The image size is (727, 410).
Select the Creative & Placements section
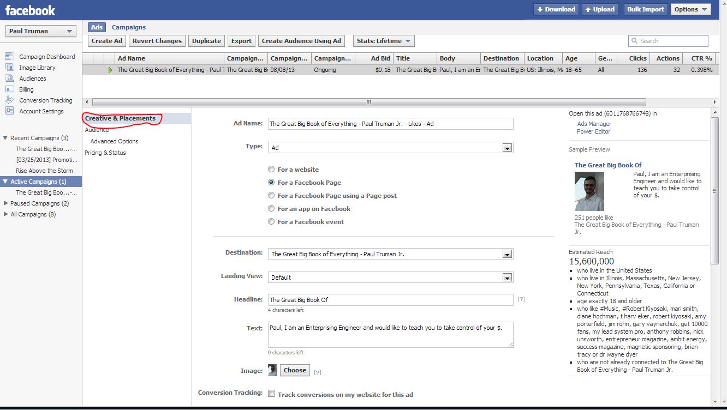[x=120, y=118]
